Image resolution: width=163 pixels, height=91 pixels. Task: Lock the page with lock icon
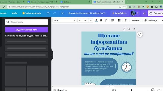(124, 29)
